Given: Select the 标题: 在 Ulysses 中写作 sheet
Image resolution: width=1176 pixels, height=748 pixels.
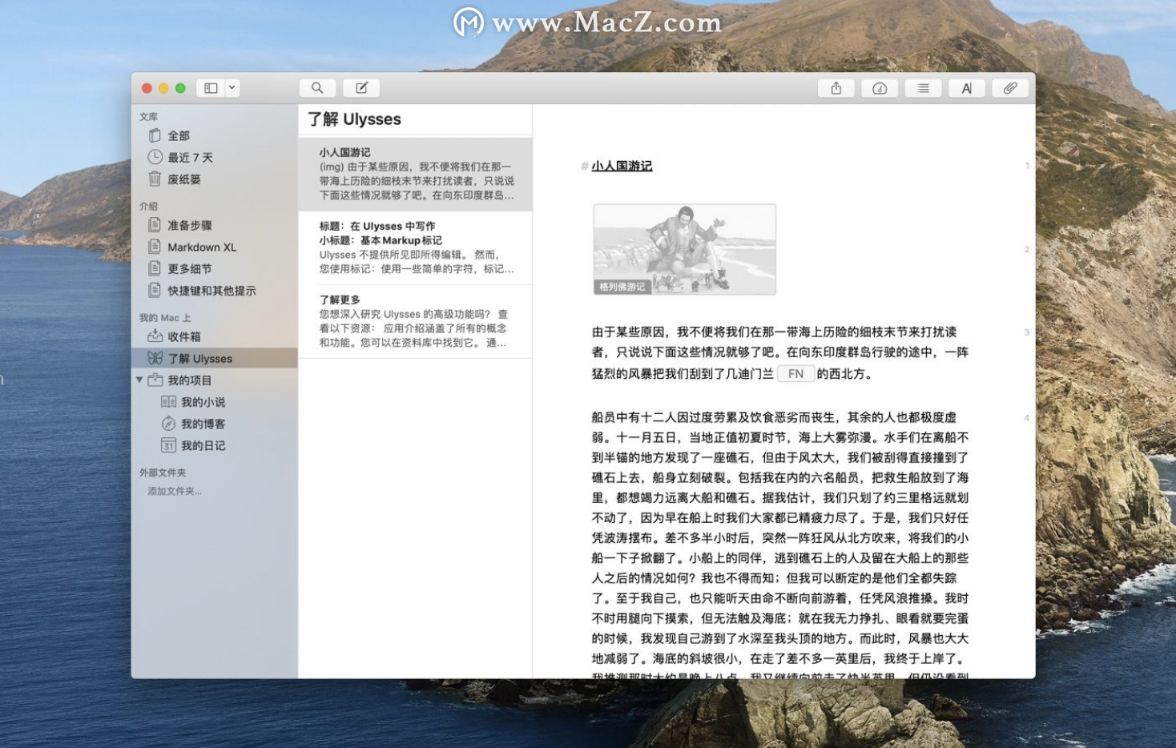Looking at the screenshot, I should [415, 247].
